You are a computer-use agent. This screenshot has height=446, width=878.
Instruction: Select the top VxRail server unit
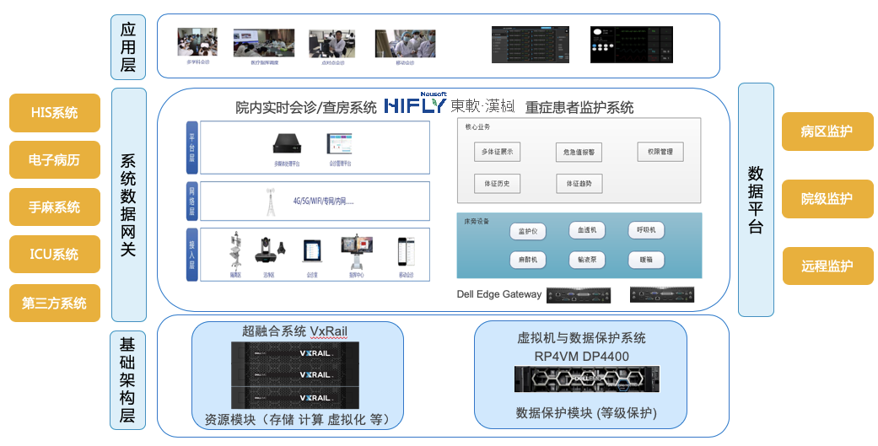coord(296,352)
